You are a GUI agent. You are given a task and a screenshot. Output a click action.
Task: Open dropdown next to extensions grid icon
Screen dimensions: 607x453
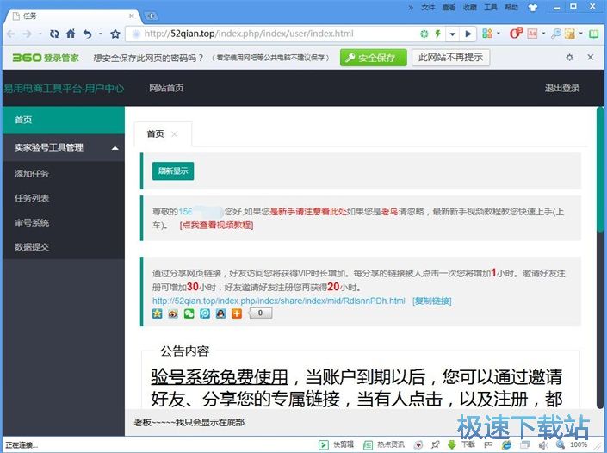[x=499, y=34]
